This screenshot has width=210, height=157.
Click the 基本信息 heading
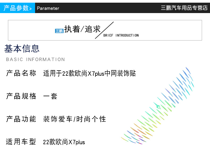pos(22,49)
